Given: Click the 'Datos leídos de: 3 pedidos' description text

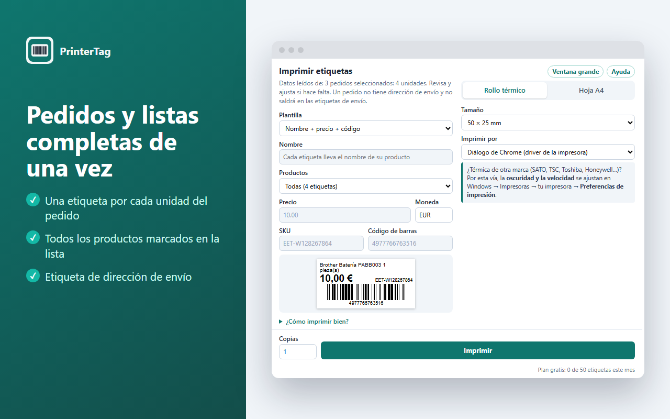Looking at the screenshot, I should [x=366, y=92].
